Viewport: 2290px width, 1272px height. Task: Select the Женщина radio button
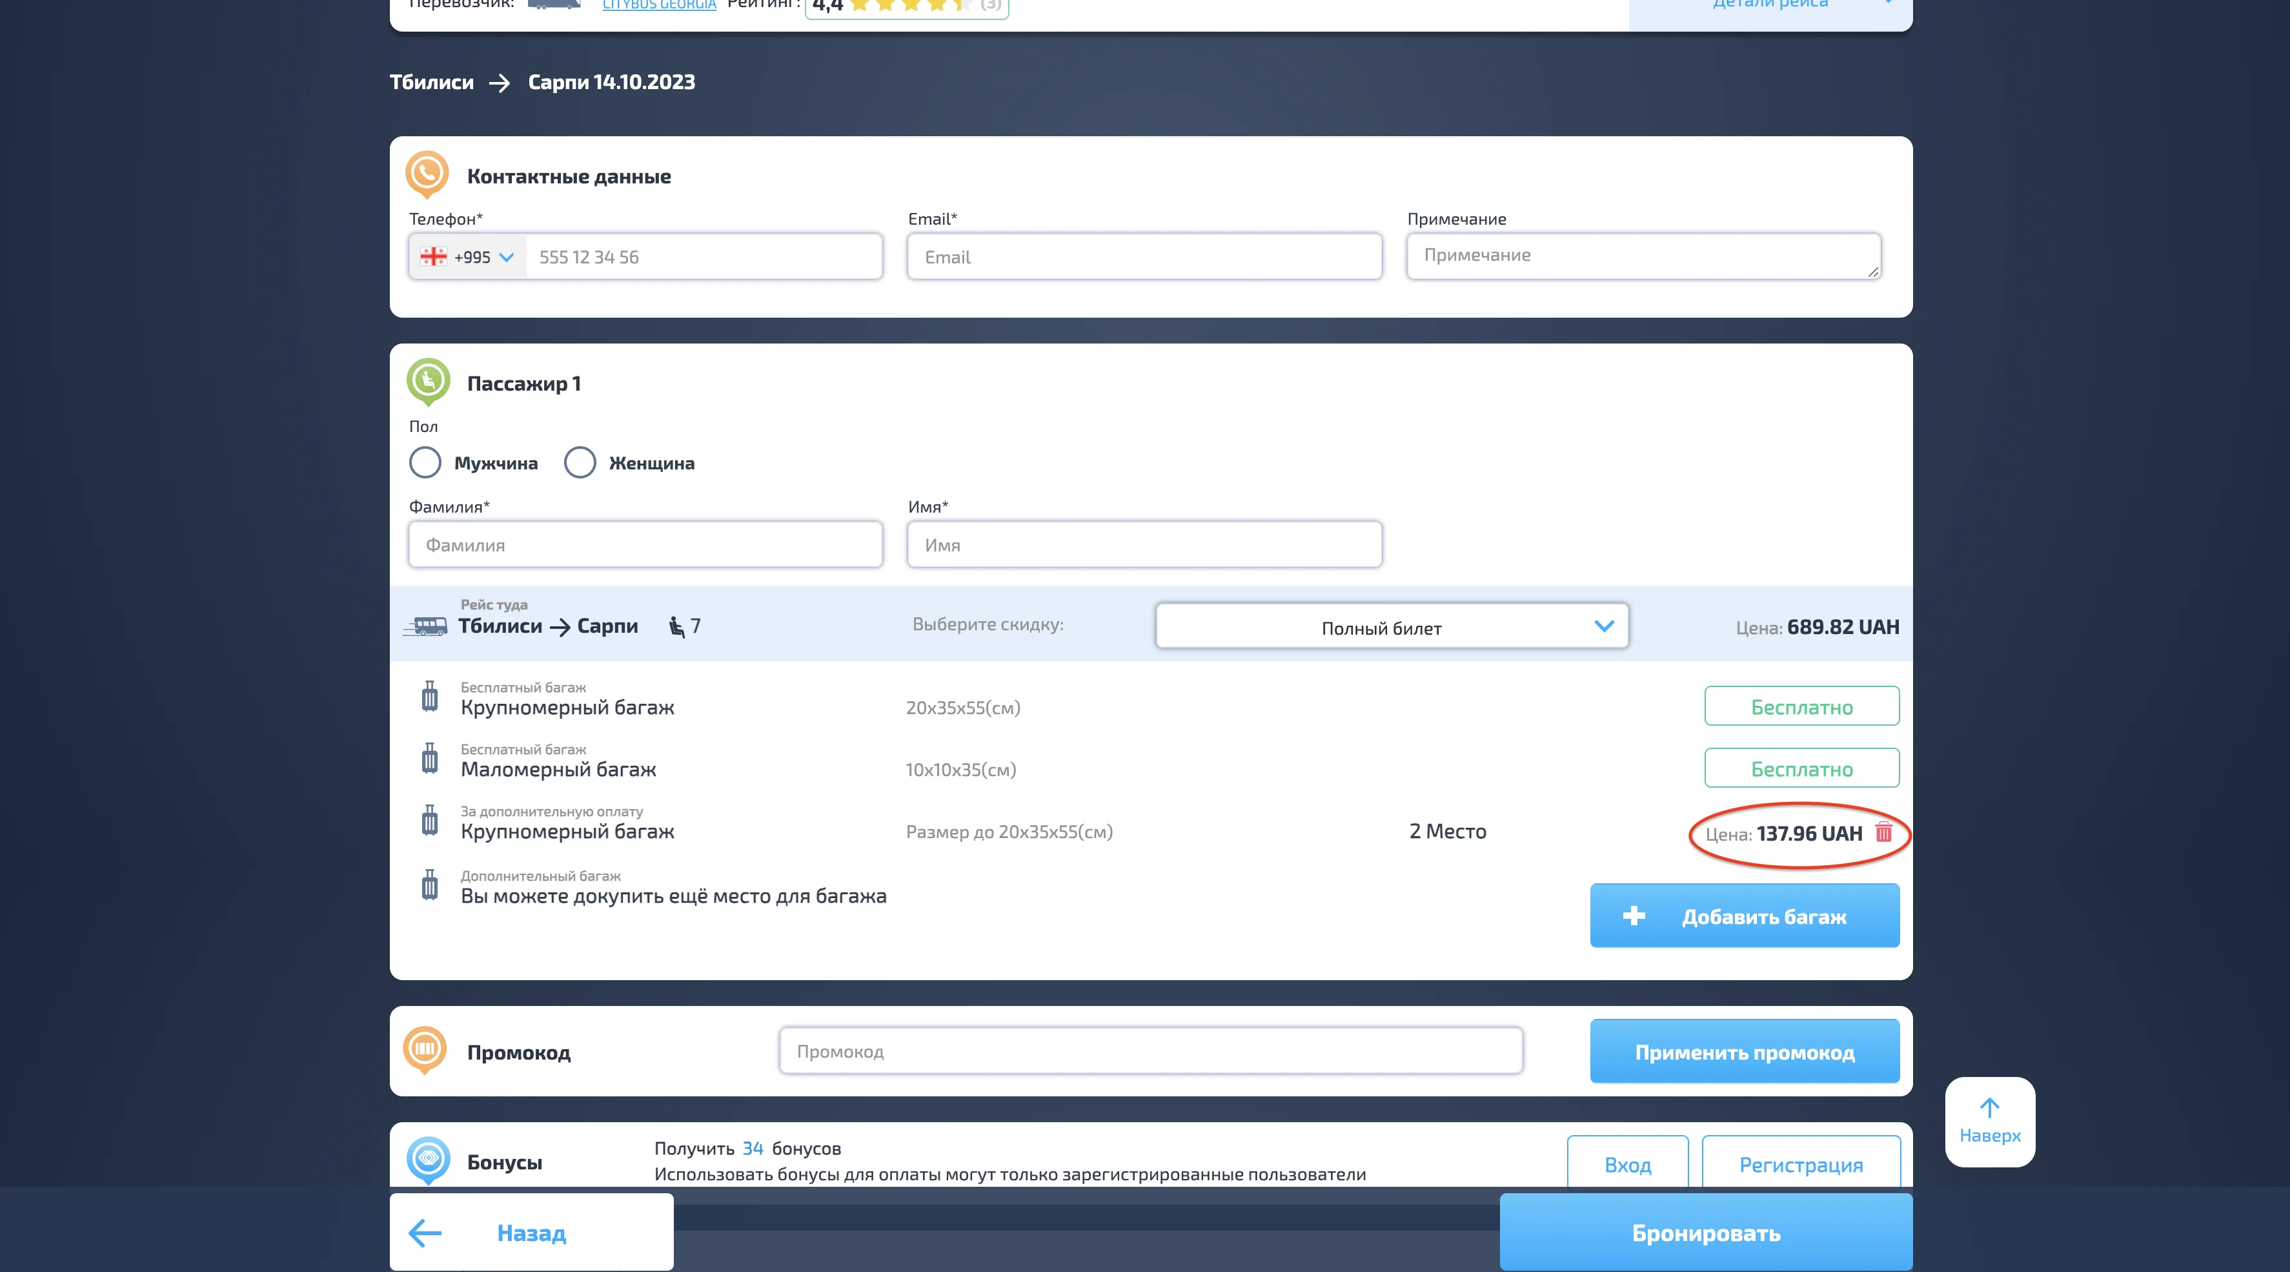tap(580, 462)
